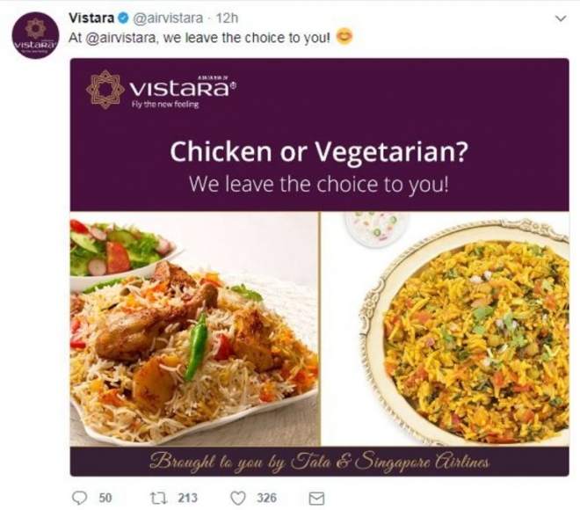Expand the tweet options chevron

(x=562, y=18)
